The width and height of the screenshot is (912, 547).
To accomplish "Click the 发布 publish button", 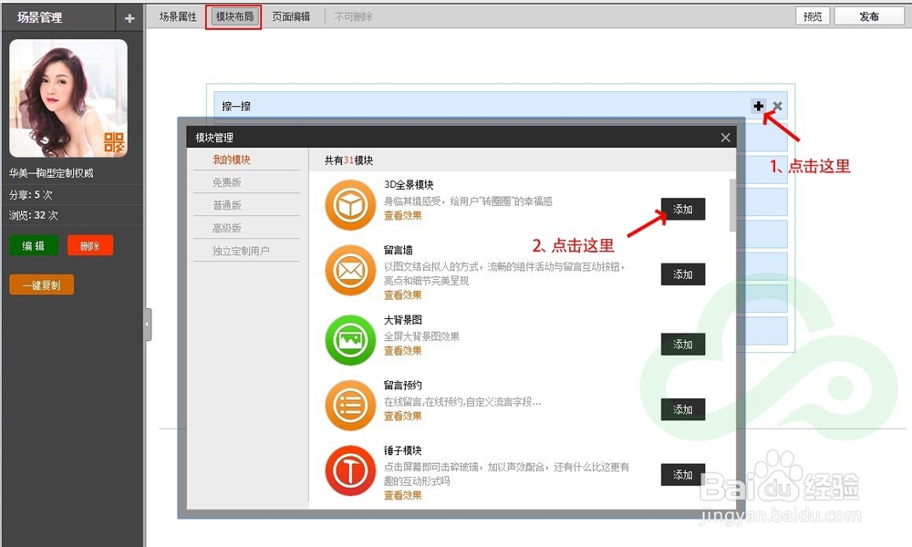I will 870,15.
